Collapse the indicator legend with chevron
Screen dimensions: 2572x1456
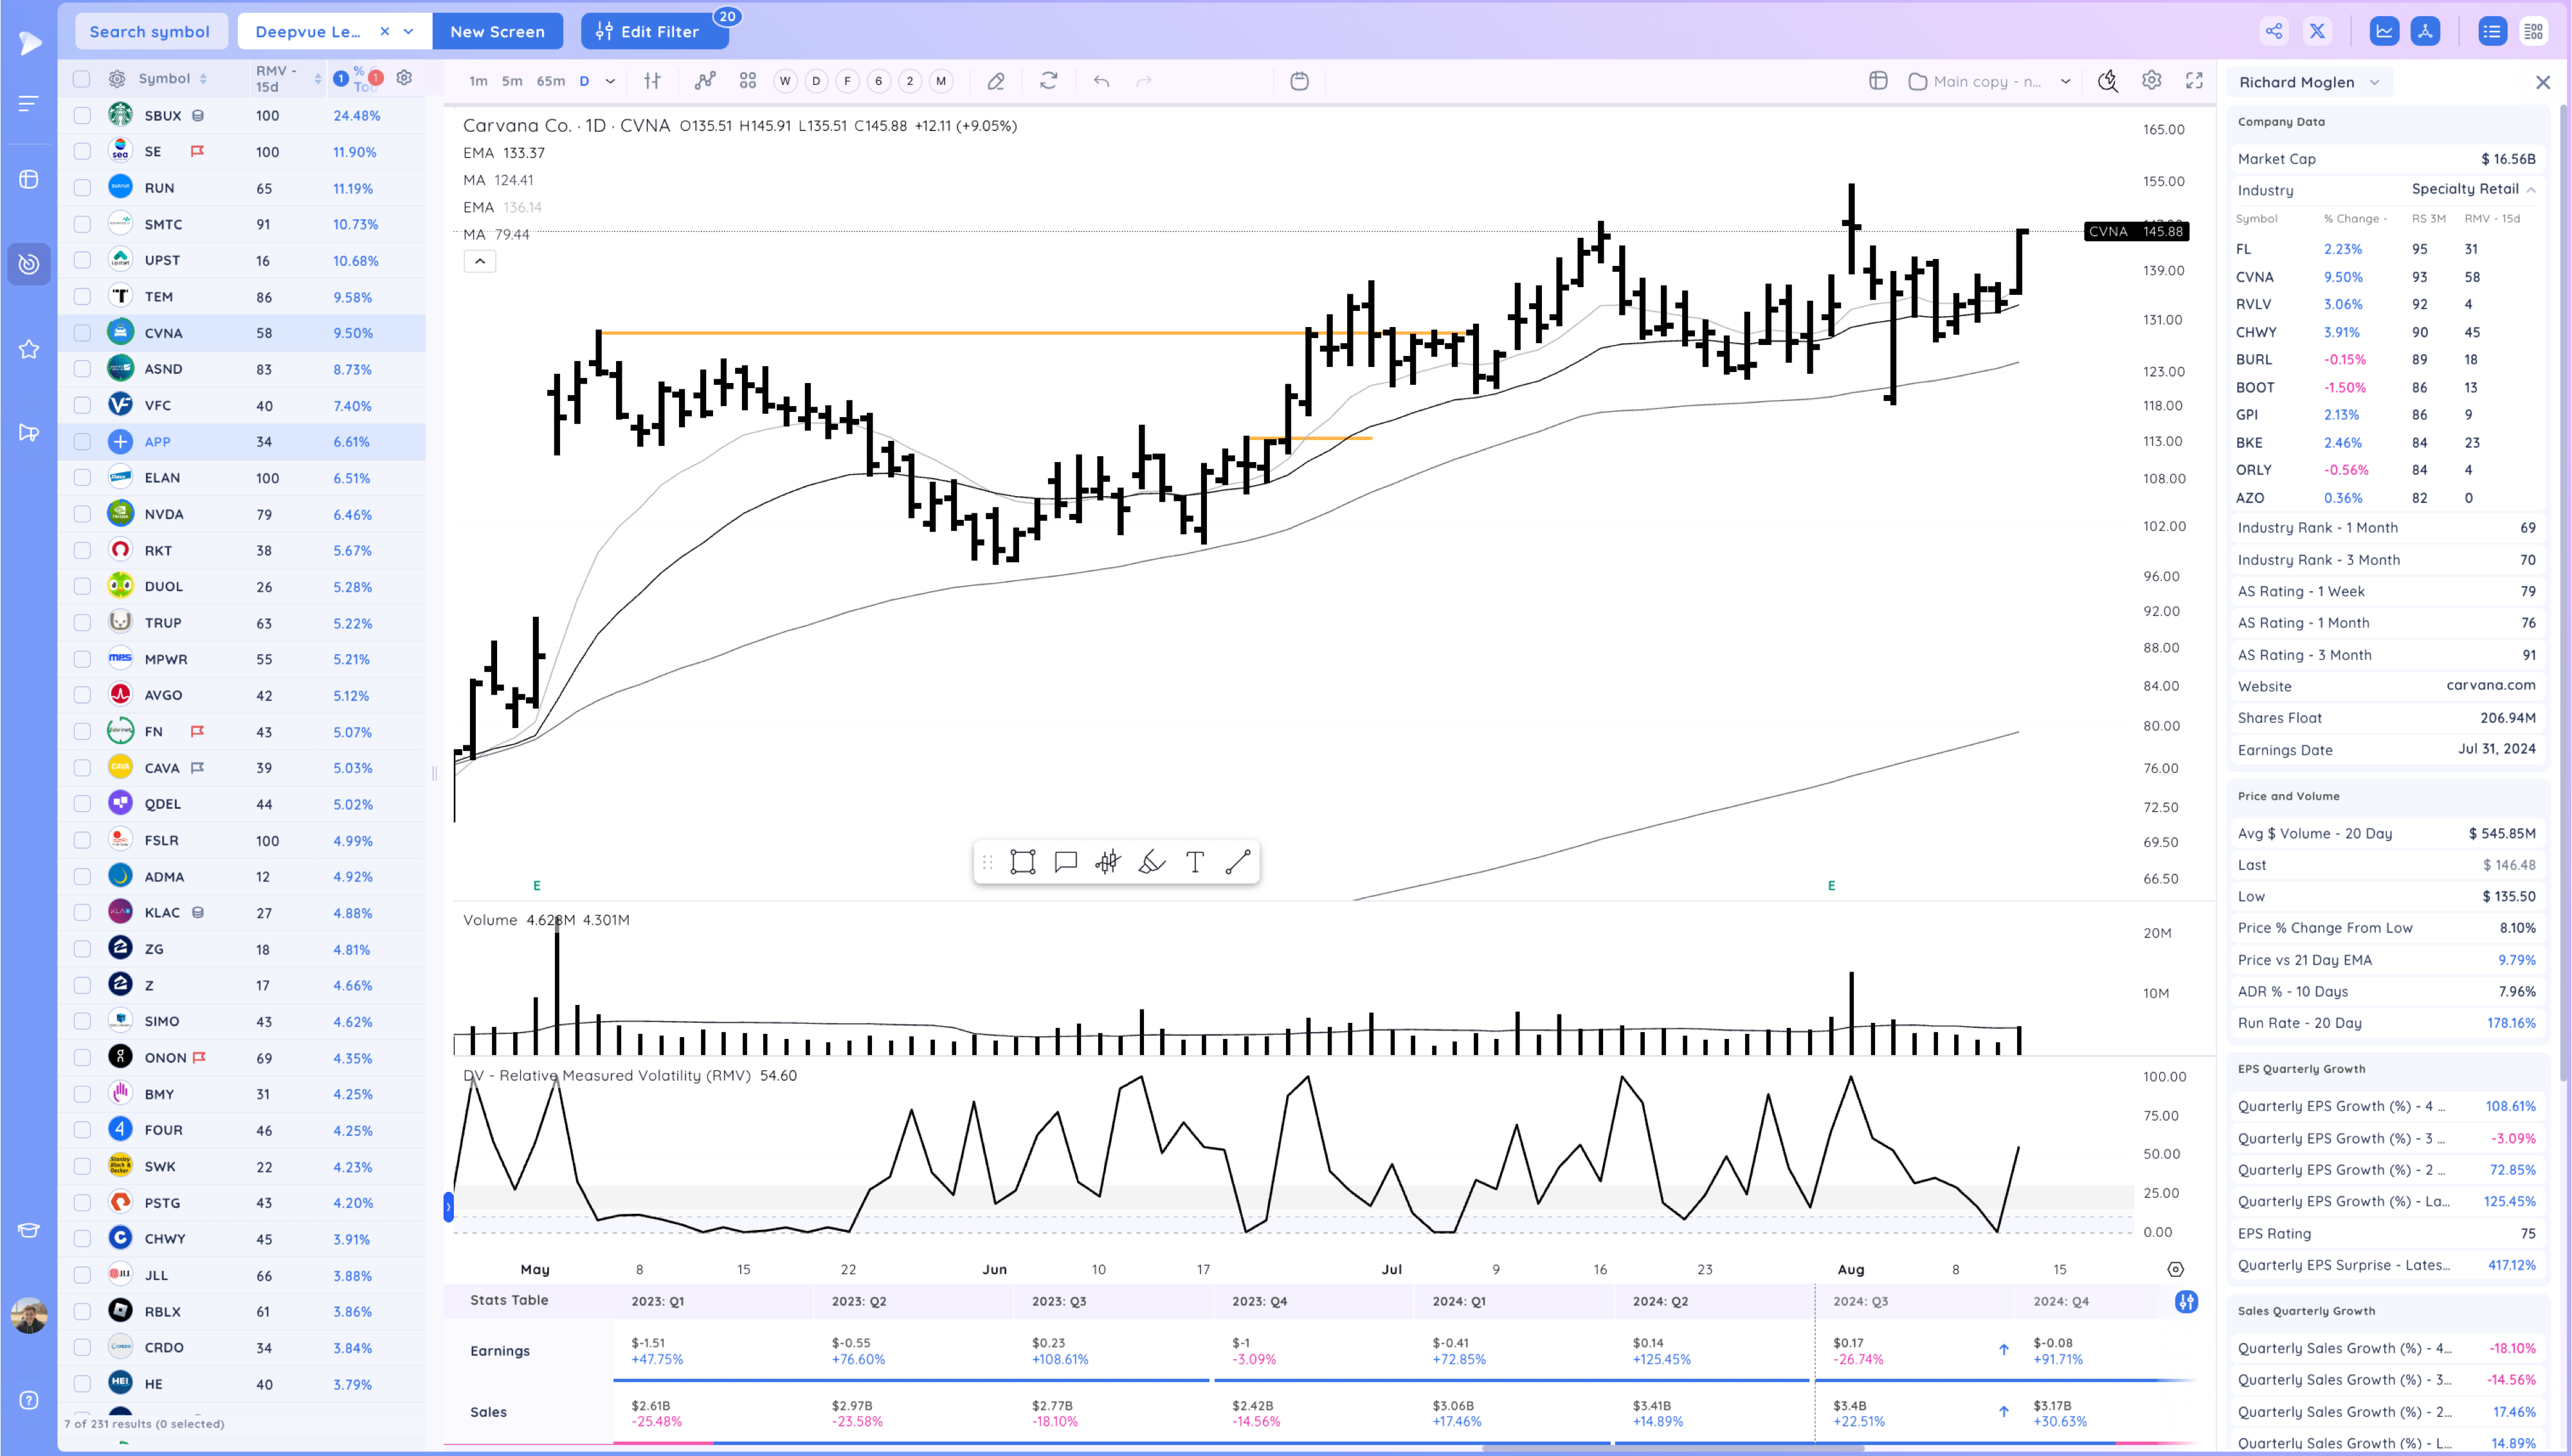point(480,261)
